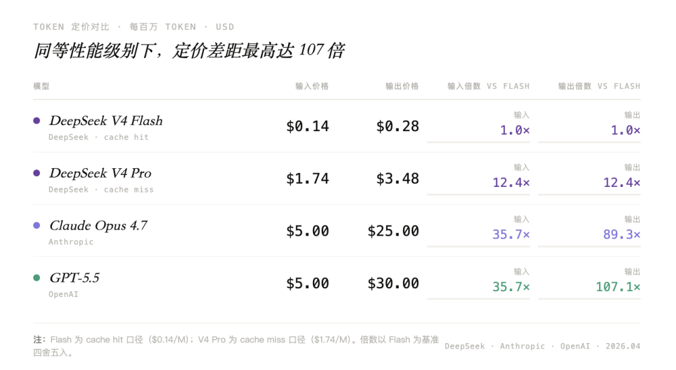Click the 输出价格 column header
676x370 pixels.
pos(402,86)
